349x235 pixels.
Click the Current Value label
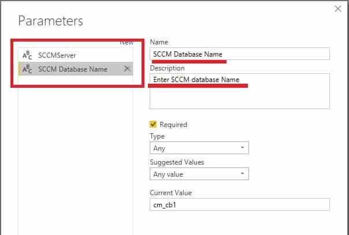click(x=170, y=193)
